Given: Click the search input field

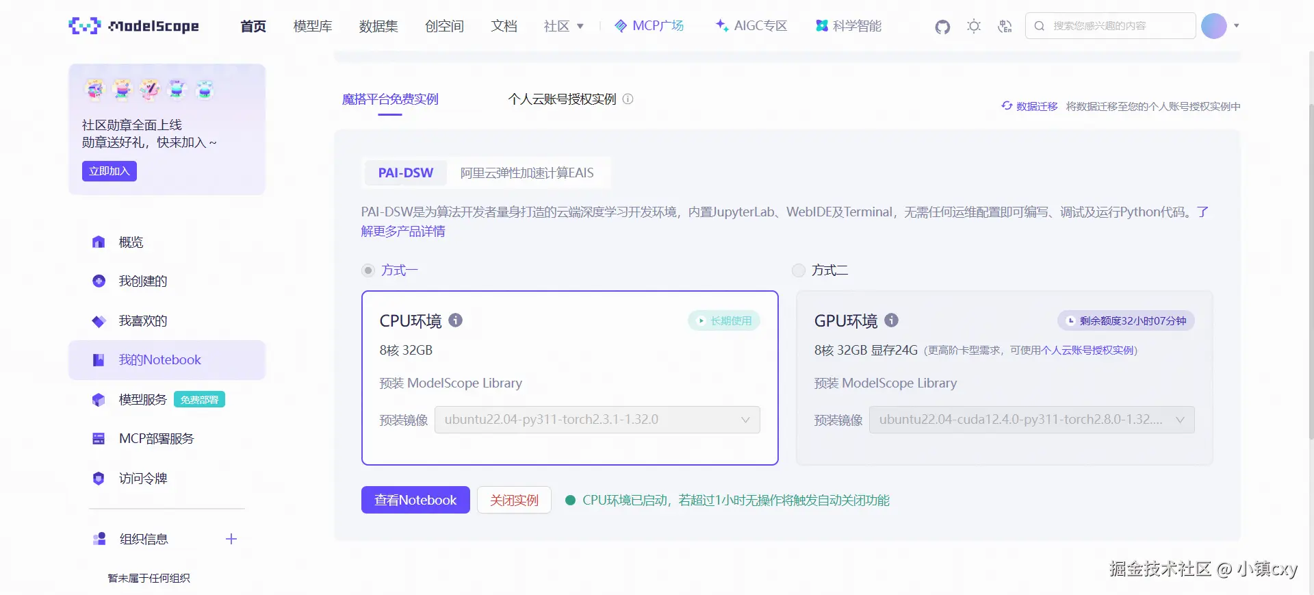Looking at the screenshot, I should click(1111, 26).
